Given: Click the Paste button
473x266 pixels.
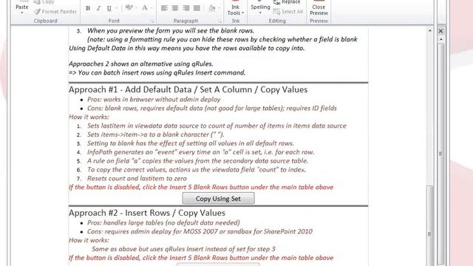Looking at the screenshot, I should pyautogui.click(x=21, y=7).
